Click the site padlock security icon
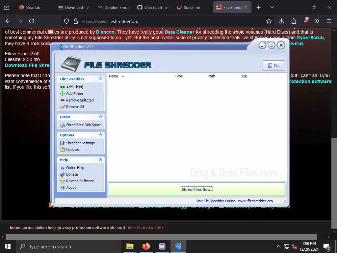The height and width of the screenshot is (253, 337). point(75,21)
